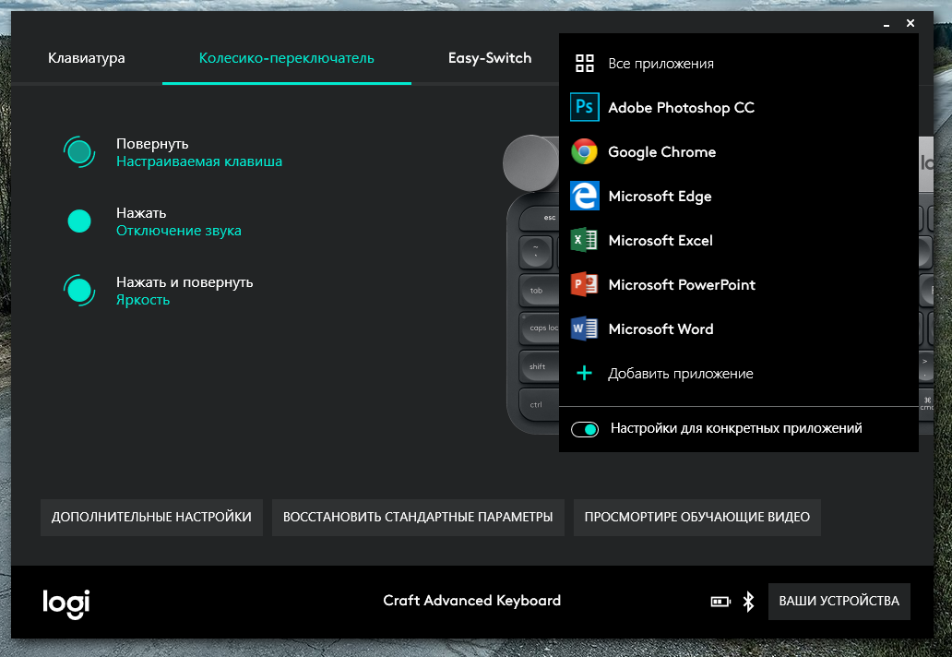Image resolution: width=952 pixels, height=657 pixels.
Task: Close the Logitech Options window
Action: point(910,23)
